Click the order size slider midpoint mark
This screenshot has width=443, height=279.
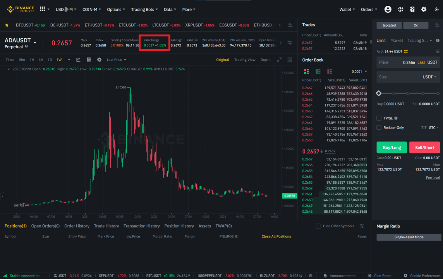[x=408, y=93]
